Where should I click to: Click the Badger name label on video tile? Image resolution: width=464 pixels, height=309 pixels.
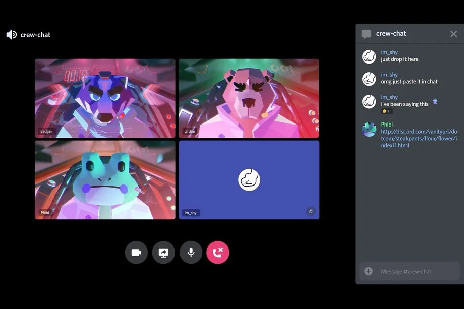46,131
